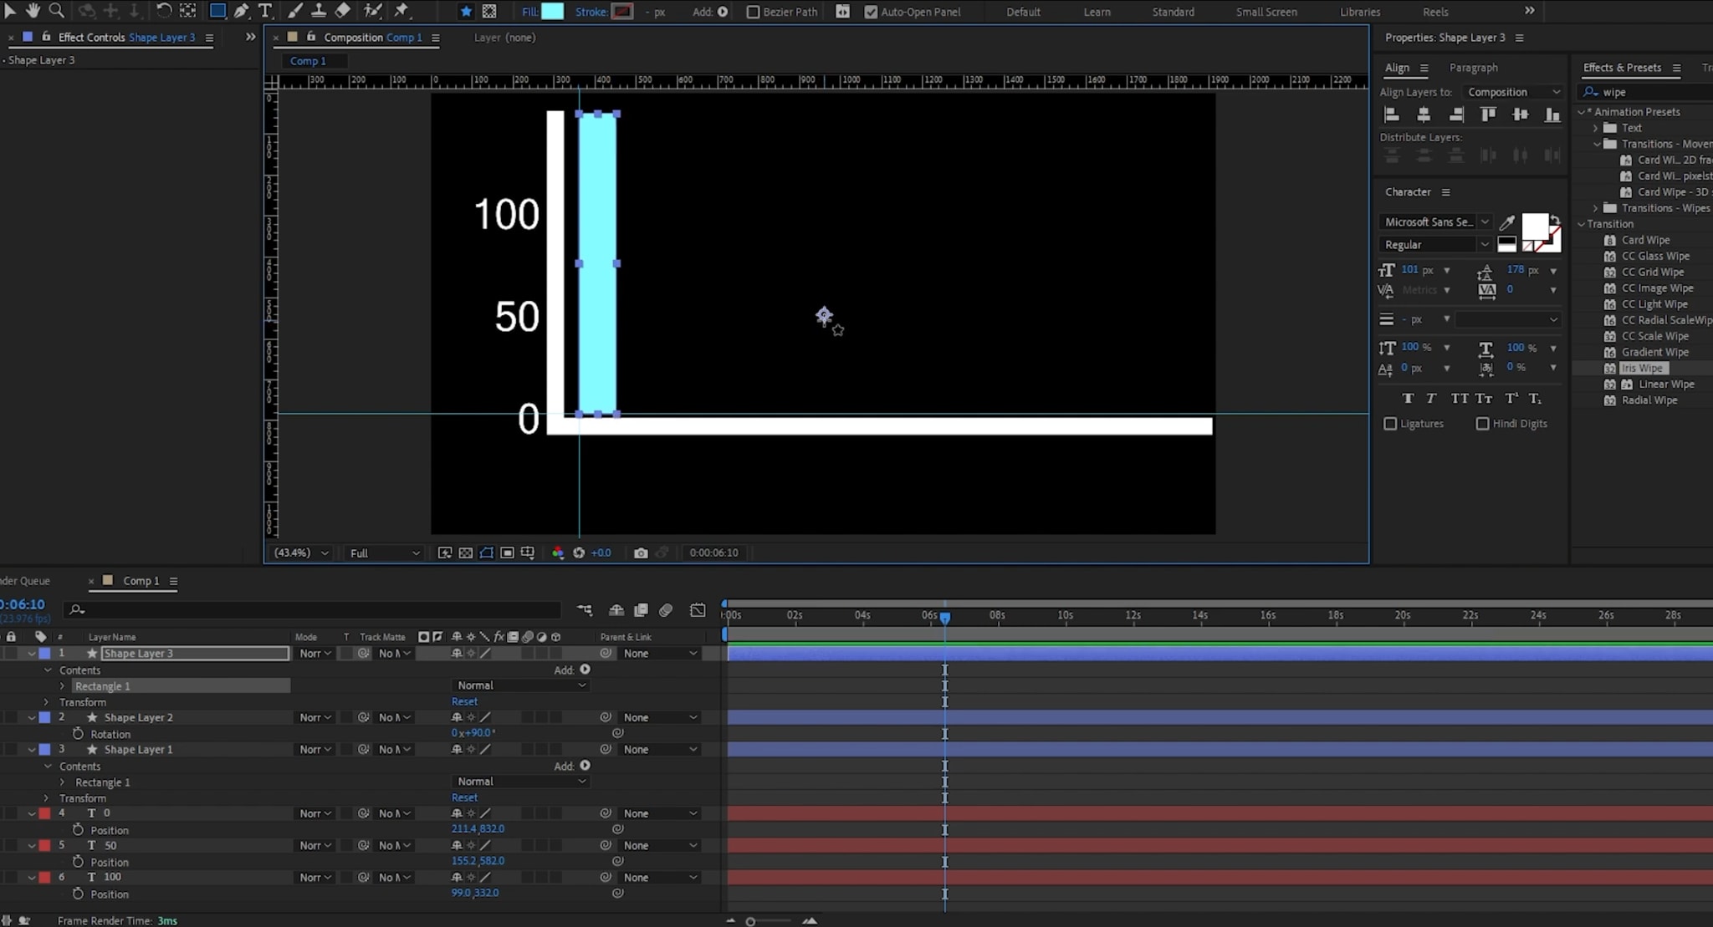Switch to the Paragraph tab
The height and width of the screenshot is (927, 1713).
coord(1474,68)
